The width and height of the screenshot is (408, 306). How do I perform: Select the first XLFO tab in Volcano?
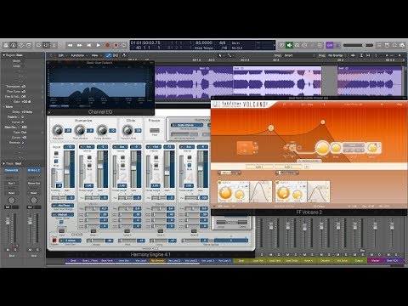pyautogui.click(x=259, y=167)
